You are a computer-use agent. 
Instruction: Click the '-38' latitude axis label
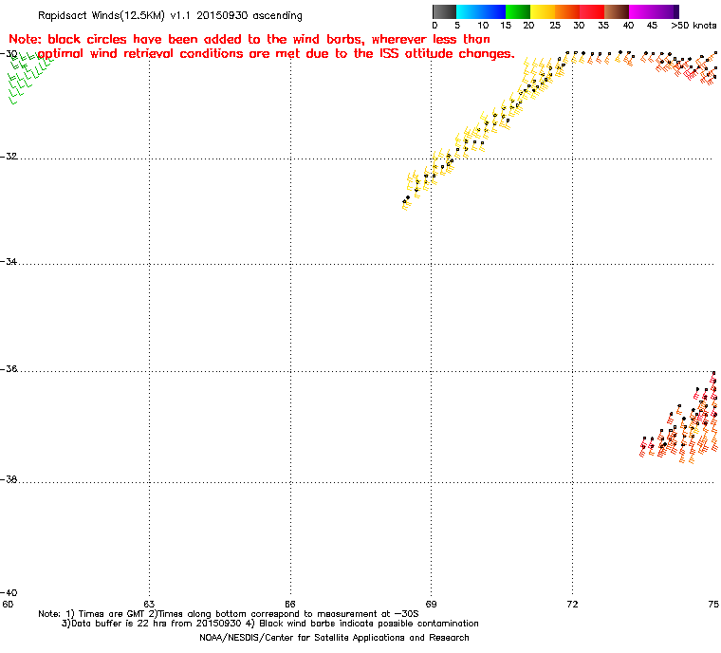9,479
